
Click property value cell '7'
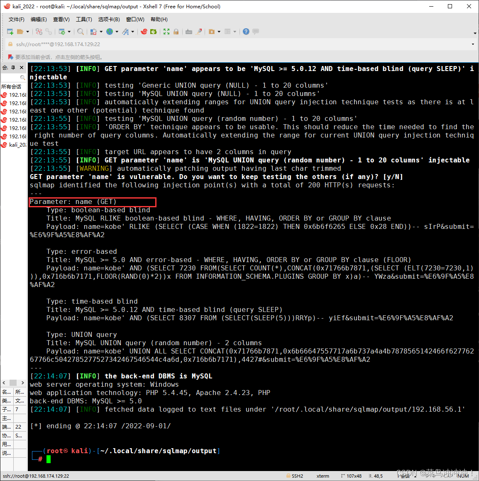(x=20, y=409)
